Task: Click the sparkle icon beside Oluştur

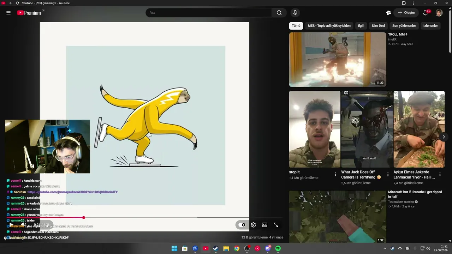Action: [x=388, y=13]
